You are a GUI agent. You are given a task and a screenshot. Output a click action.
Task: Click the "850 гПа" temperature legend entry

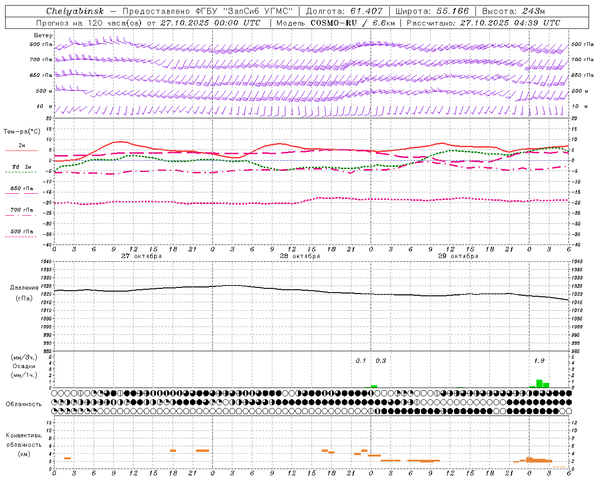click(22, 189)
